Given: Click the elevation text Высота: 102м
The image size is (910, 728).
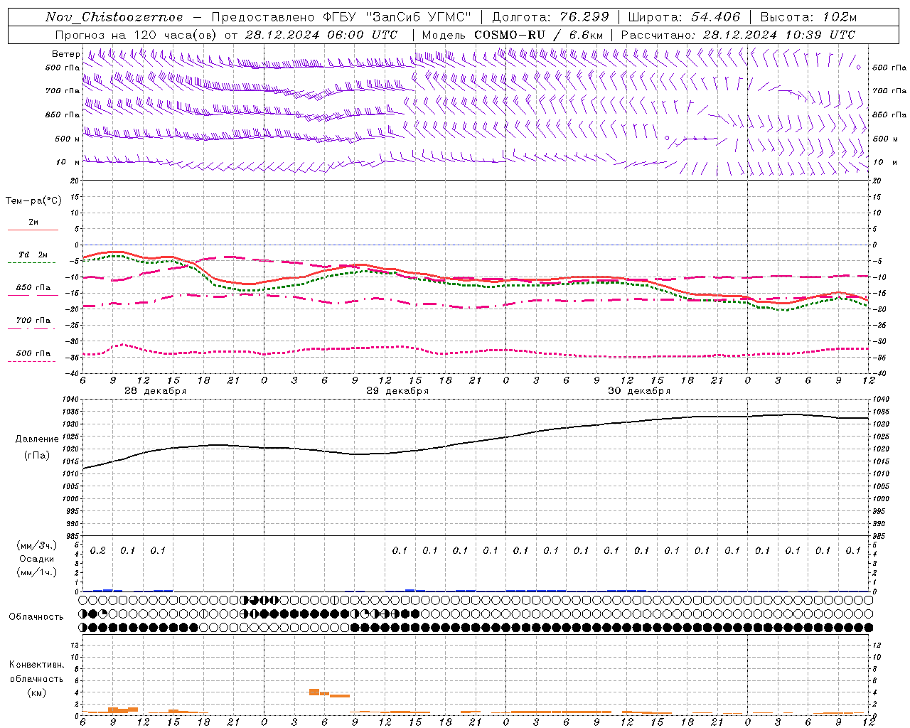Looking at the screenshot, I should click(808, 17).
